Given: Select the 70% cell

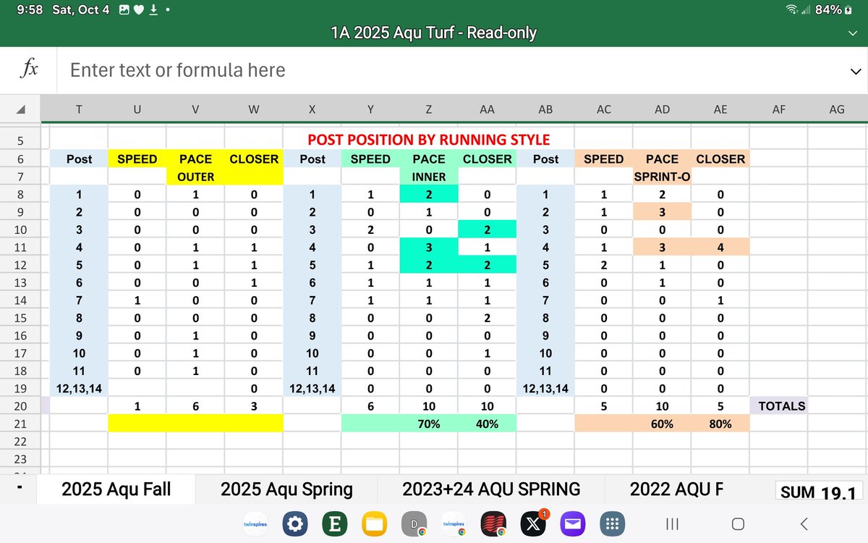Looking at the screenshot, I should click(429, 424).
